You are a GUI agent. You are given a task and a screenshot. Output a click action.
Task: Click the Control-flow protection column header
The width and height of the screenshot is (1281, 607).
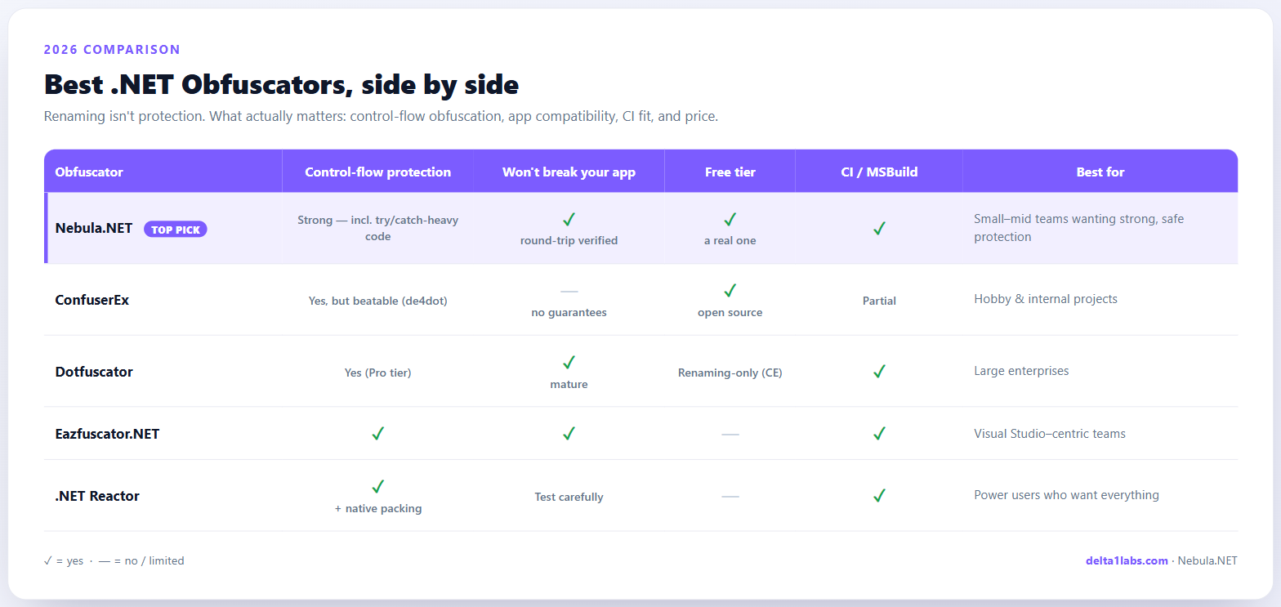pos(378,172)
